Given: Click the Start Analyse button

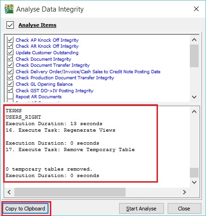Looking at the screenshot, I should coord(141,209).
